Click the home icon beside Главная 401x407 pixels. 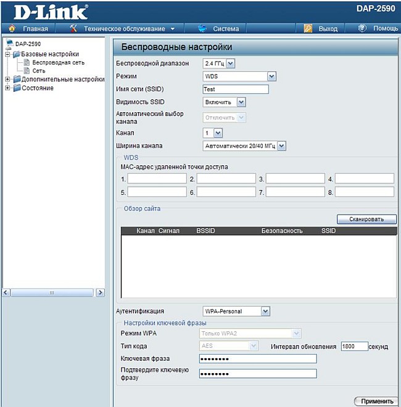(x=12, y=28)
